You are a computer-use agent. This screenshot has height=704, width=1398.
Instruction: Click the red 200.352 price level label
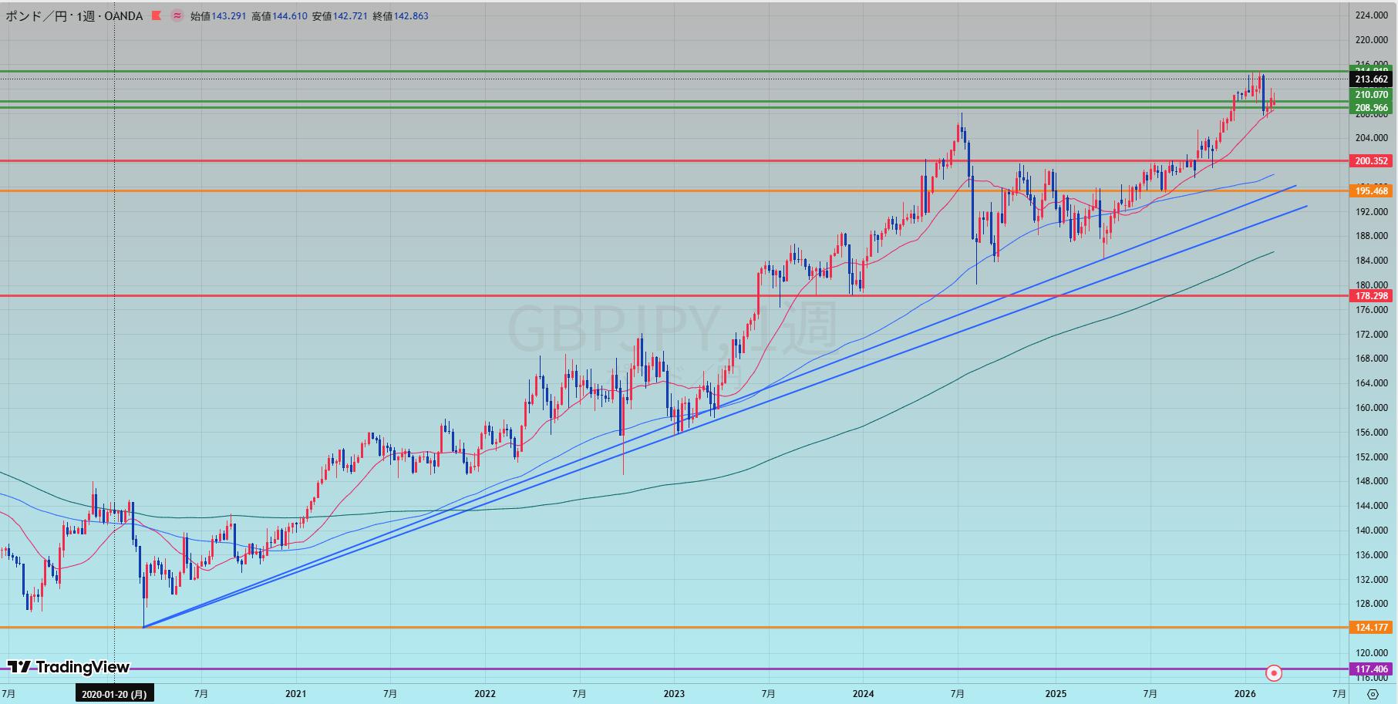1371,161
